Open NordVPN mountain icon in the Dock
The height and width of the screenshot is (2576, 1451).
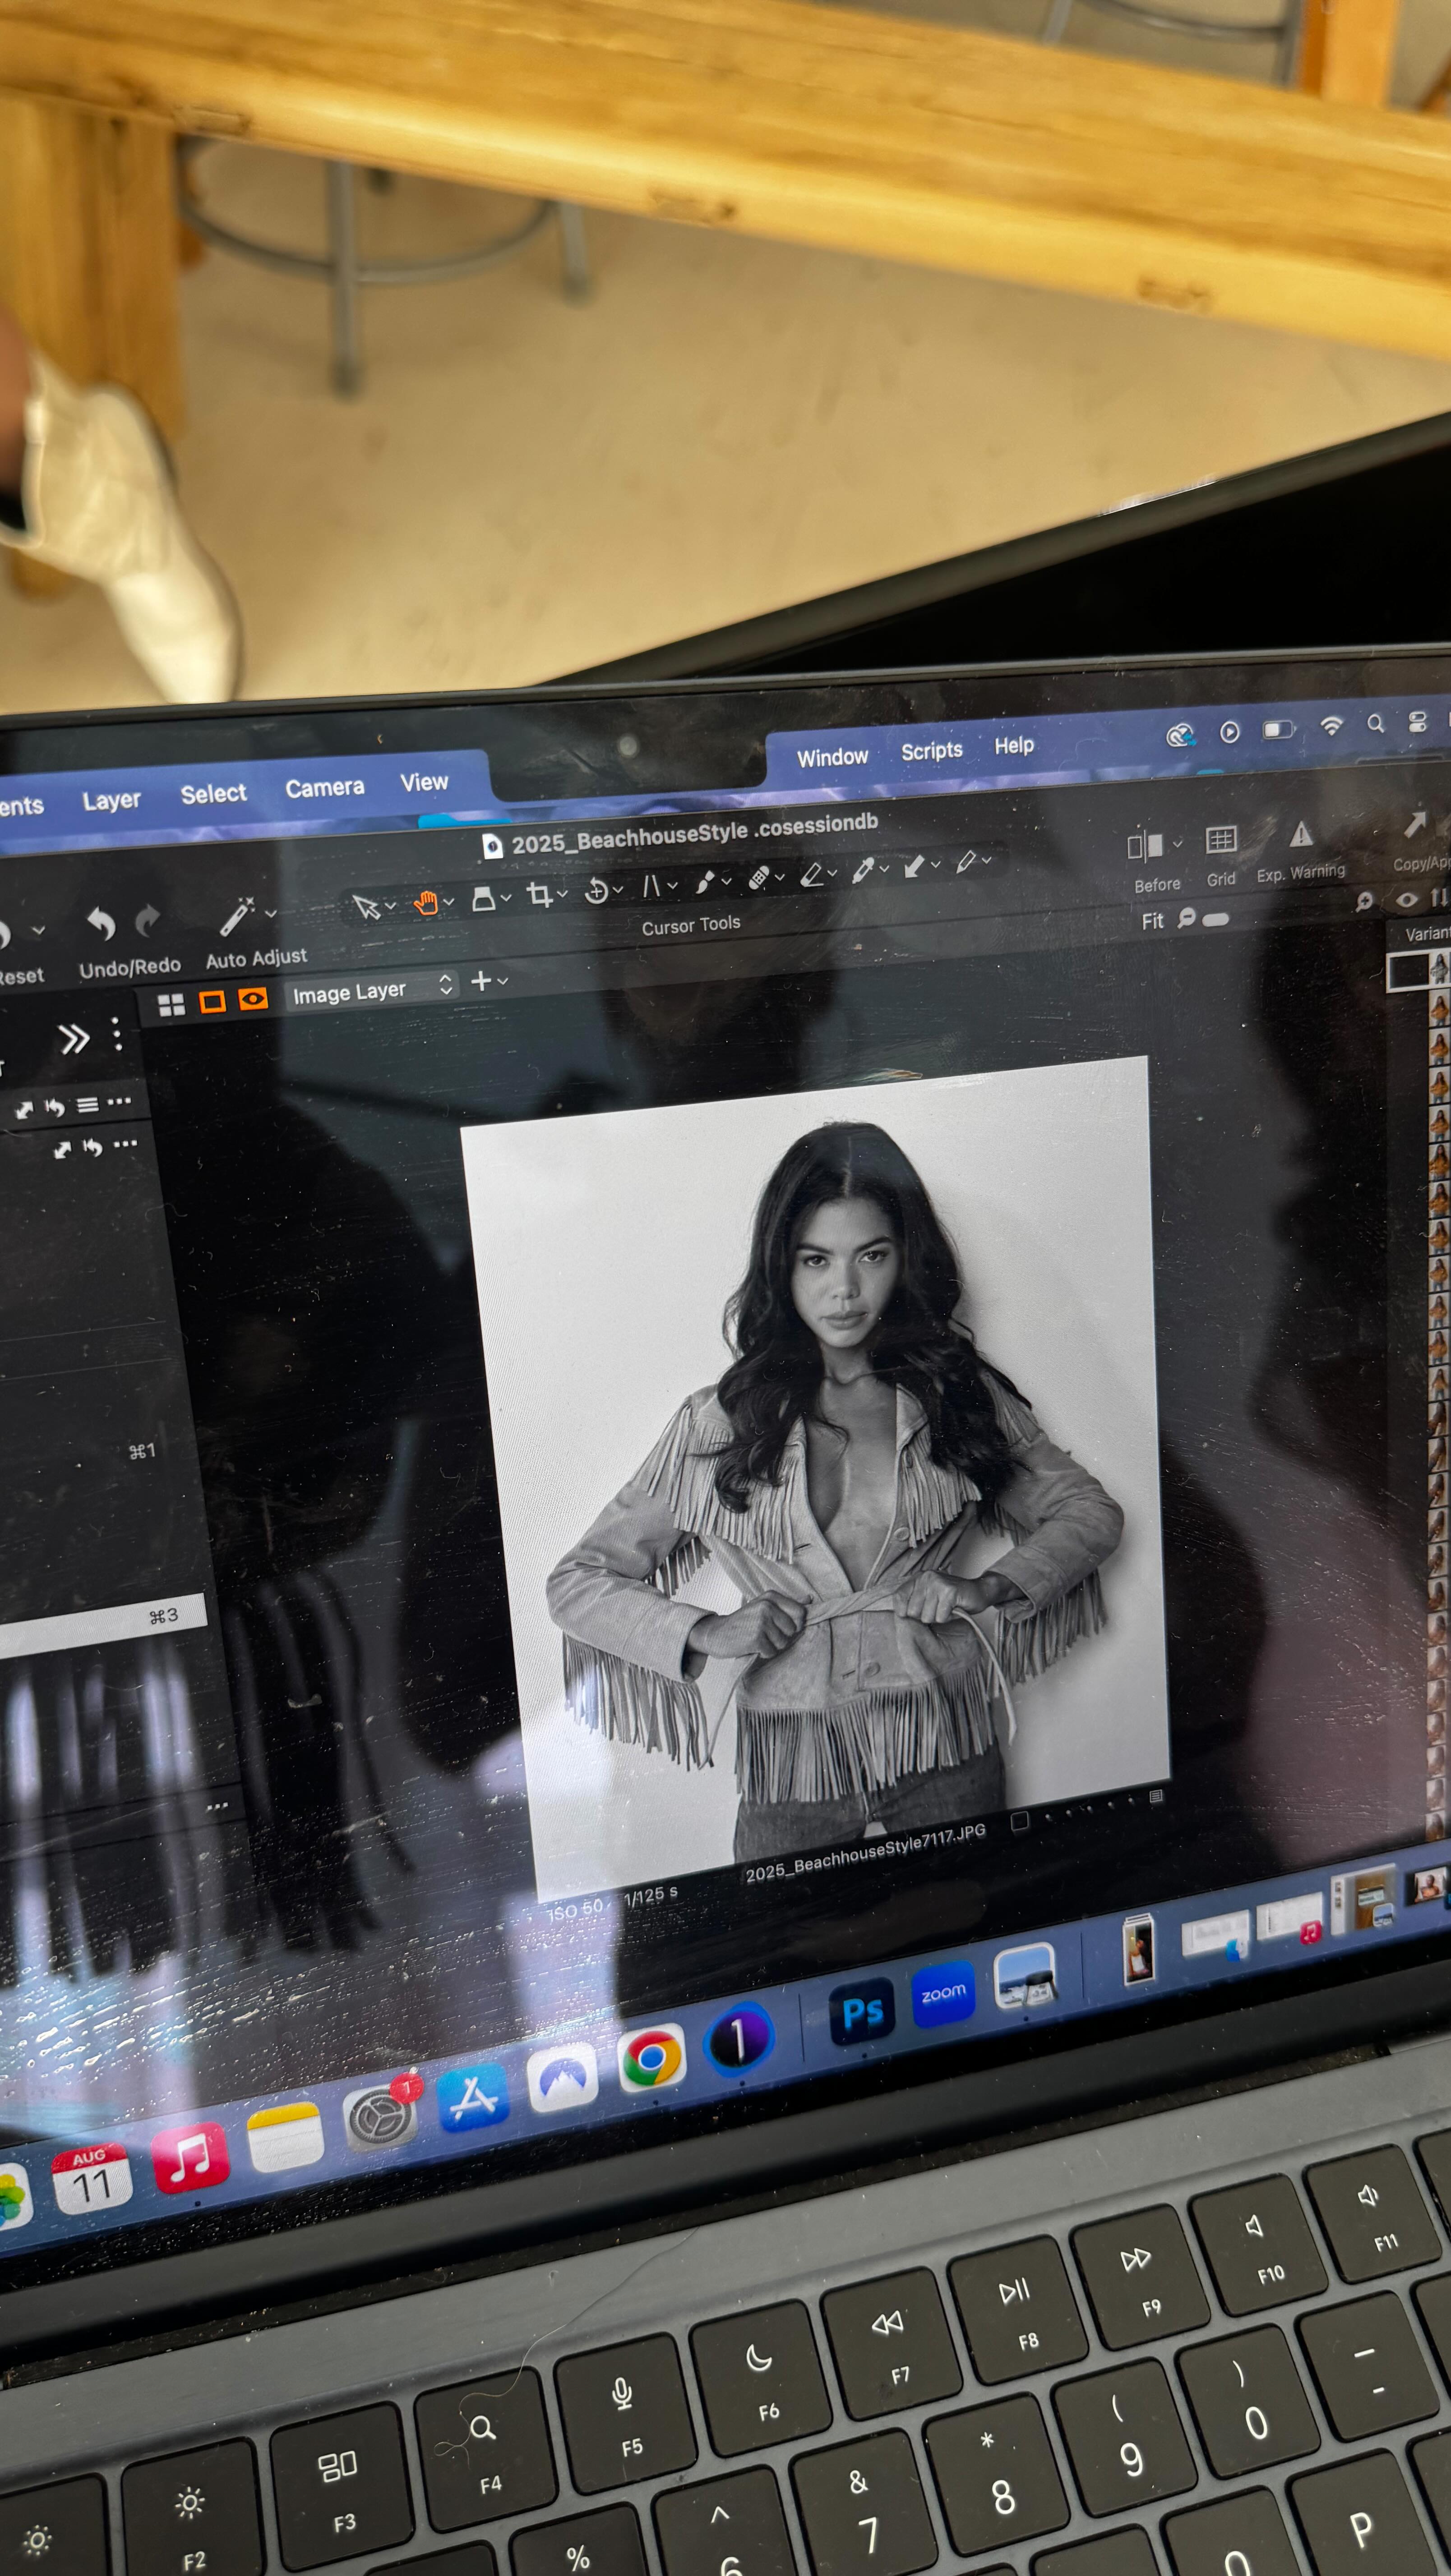562,2077
